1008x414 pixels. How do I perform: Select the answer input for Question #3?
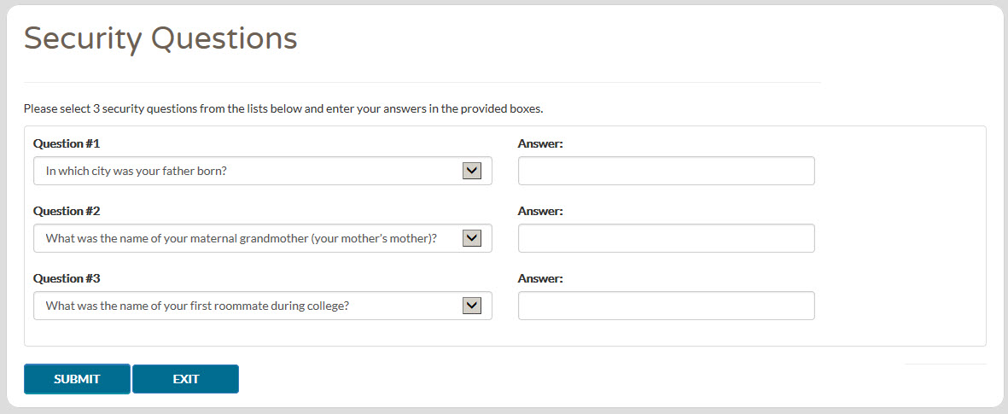point(666,306)
